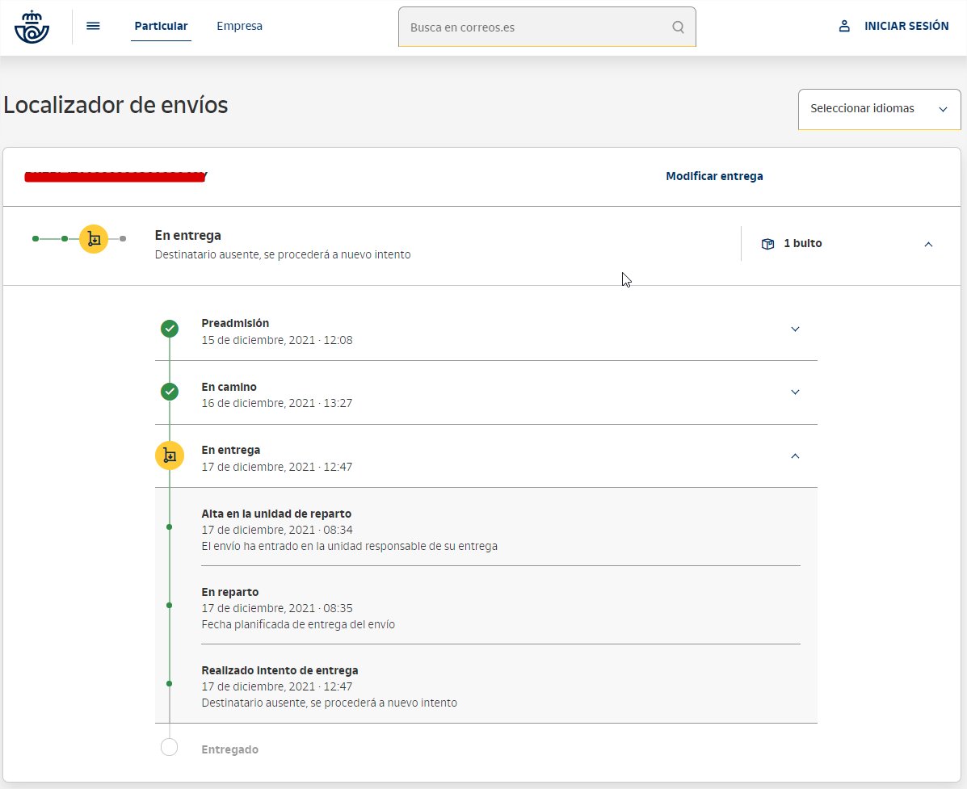Click the Localizador de envíos heading
This screenshot has height=789, width=967.
pyautogui.click(x=116, y=105)
